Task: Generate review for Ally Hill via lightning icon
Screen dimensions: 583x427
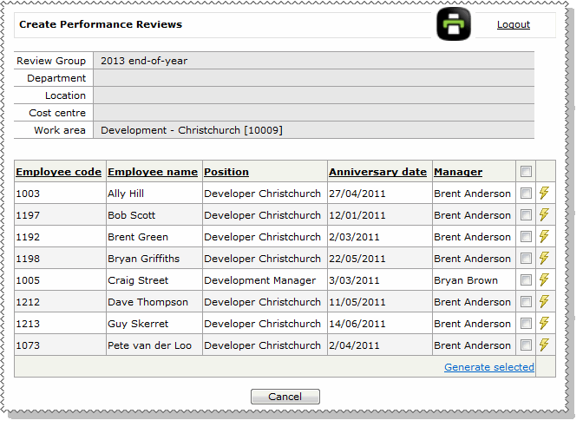Action: click(544, 193)
